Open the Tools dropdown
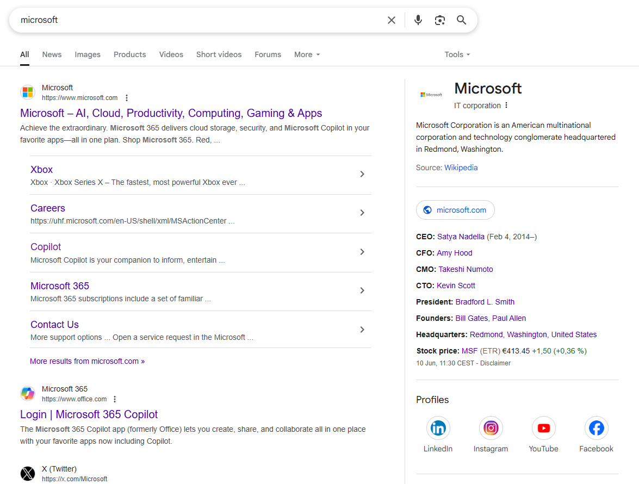Screen dimensions: 639x484 [457, 54]
